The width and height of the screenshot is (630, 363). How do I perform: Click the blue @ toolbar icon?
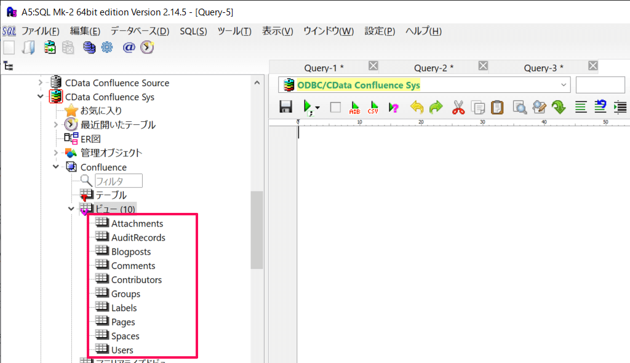pyautogui.click(x=128, y=47)
